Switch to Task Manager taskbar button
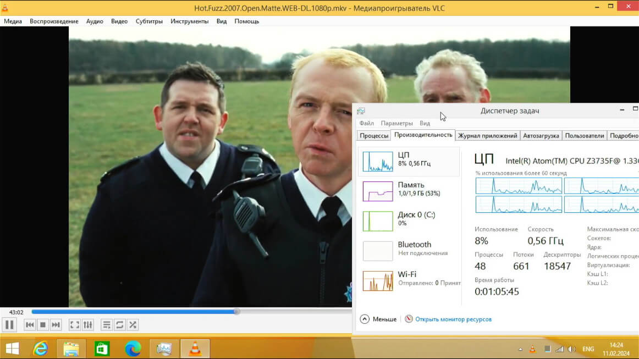 tap(164, 349)
